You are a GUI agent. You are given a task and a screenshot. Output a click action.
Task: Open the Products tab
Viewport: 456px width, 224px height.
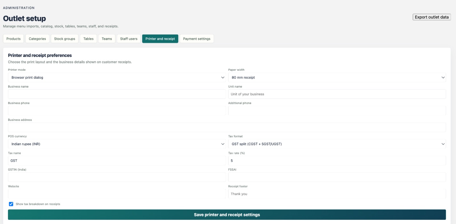(13, 39)
